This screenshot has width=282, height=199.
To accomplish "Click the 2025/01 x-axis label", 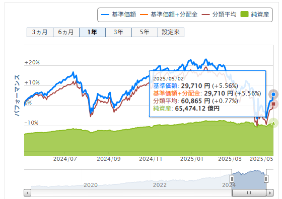I will click(192, 159).
